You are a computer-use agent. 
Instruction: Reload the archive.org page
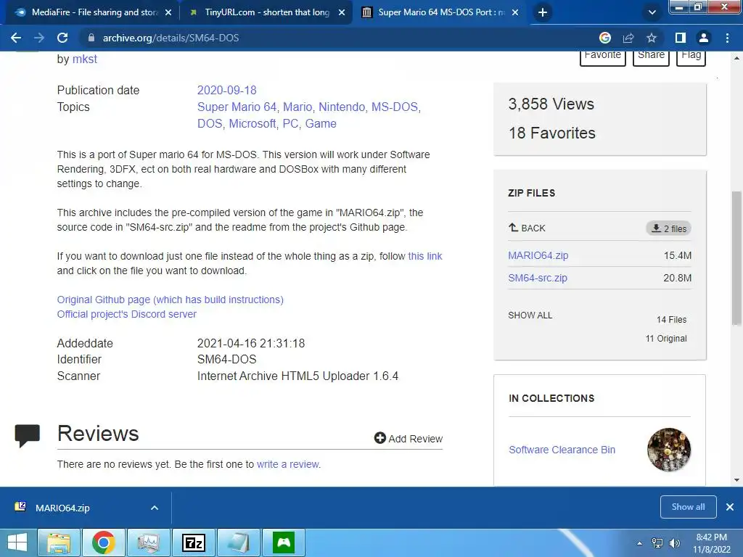click(x=62, y=38)
